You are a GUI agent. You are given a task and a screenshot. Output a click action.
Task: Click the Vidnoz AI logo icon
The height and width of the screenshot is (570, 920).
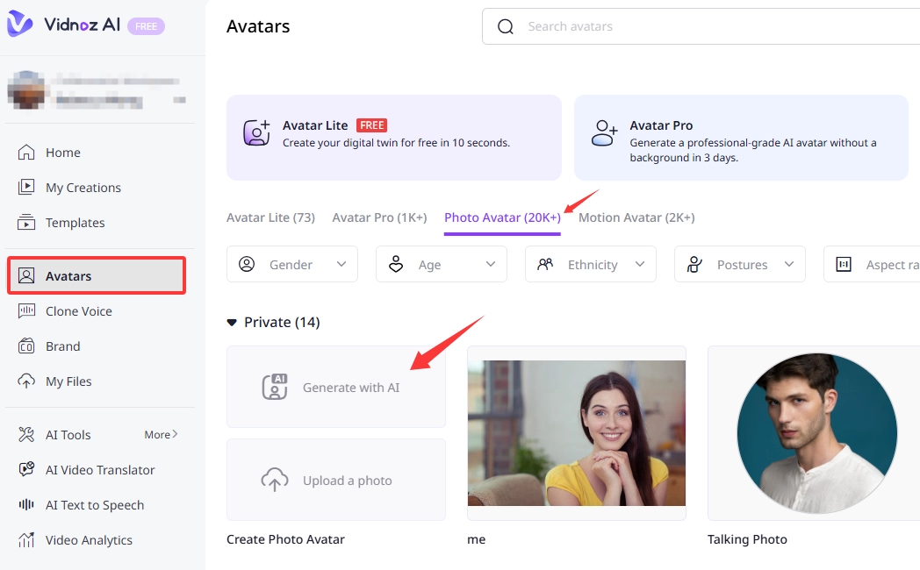coord(21,25)
